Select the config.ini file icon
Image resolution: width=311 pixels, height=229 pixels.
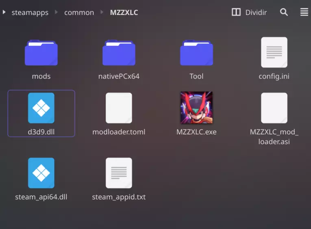pos(274,52)
